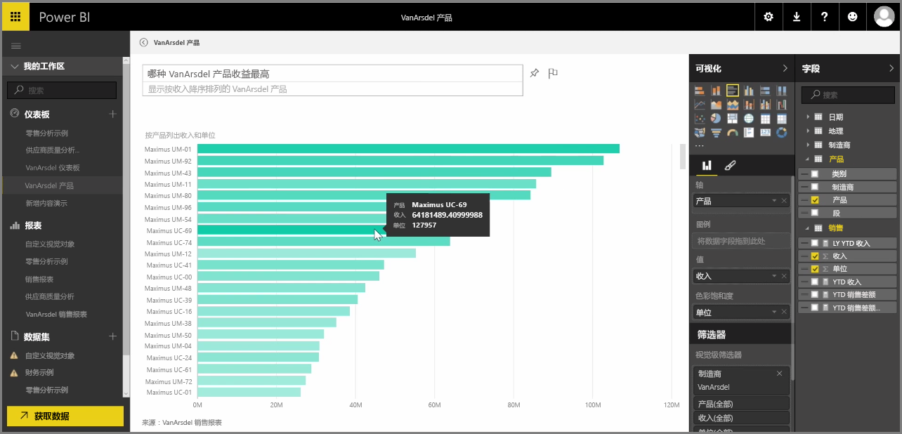Select 100% stacked bar chart visualization
902x434 pixels.
pos(765,91)
